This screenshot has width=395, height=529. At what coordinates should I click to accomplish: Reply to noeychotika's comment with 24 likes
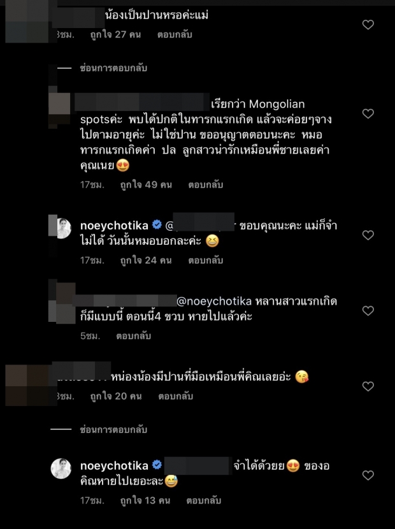pos(206,261)
